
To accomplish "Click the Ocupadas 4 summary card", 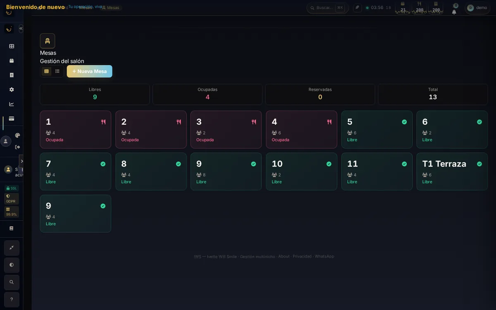I will pyautogui.click(x=207, y=94).
